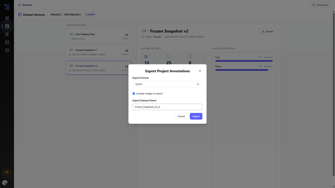Click the PROJECT : TESTPROJECT label
The image size is (335, 188).
pos(66,15)
